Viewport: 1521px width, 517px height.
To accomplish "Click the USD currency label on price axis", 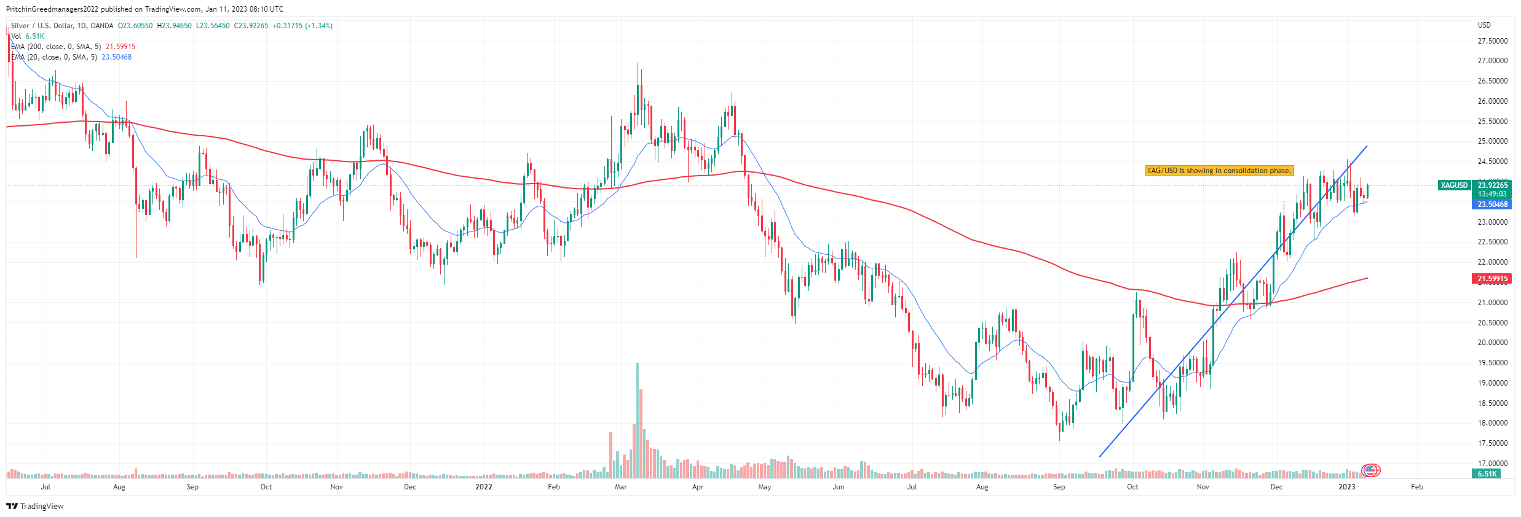I will point(1484,25).
